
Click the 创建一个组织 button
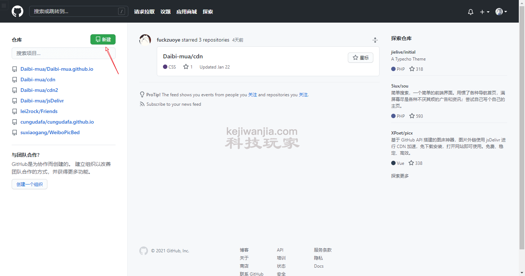point(30,184)
